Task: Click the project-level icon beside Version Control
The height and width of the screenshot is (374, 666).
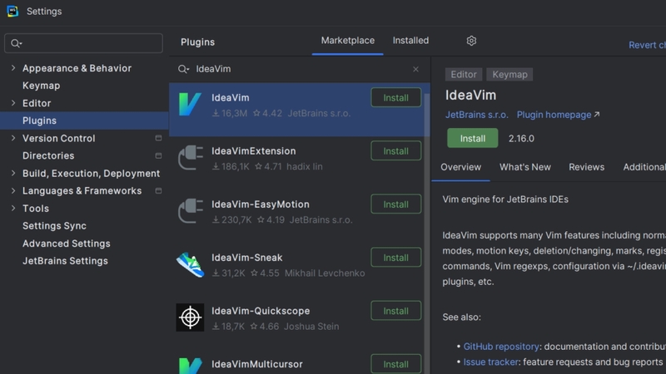Action: 158,138
